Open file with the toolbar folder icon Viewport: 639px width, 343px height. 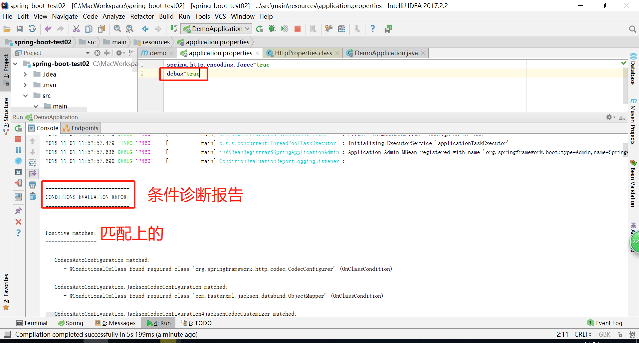[7, 29]
